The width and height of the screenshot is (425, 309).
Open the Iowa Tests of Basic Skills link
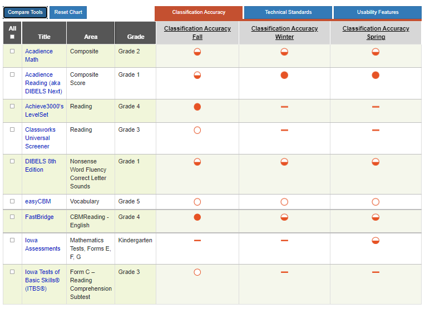pos(42,280)
